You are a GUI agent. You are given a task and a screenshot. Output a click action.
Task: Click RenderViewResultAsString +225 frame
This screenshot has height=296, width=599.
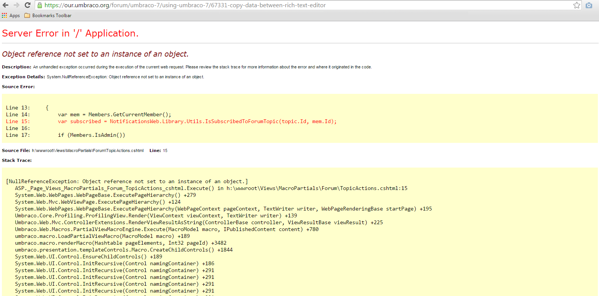coord(199,223)
